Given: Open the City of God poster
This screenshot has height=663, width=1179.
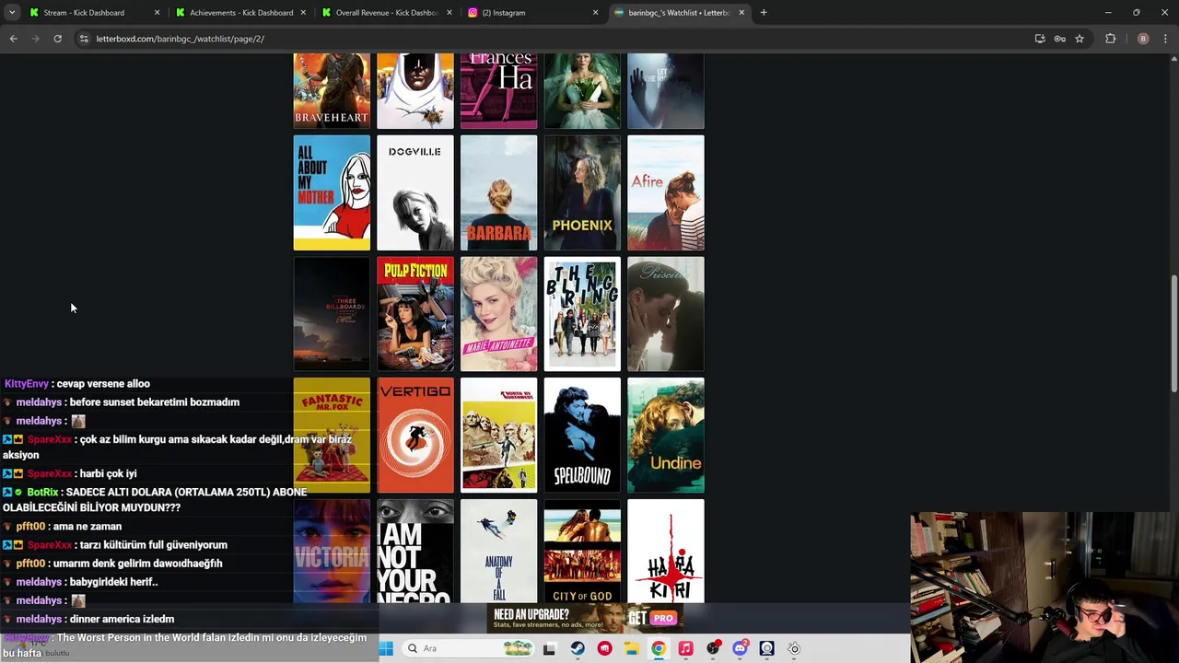Looking at the screenshot, I should pos(582,551).
